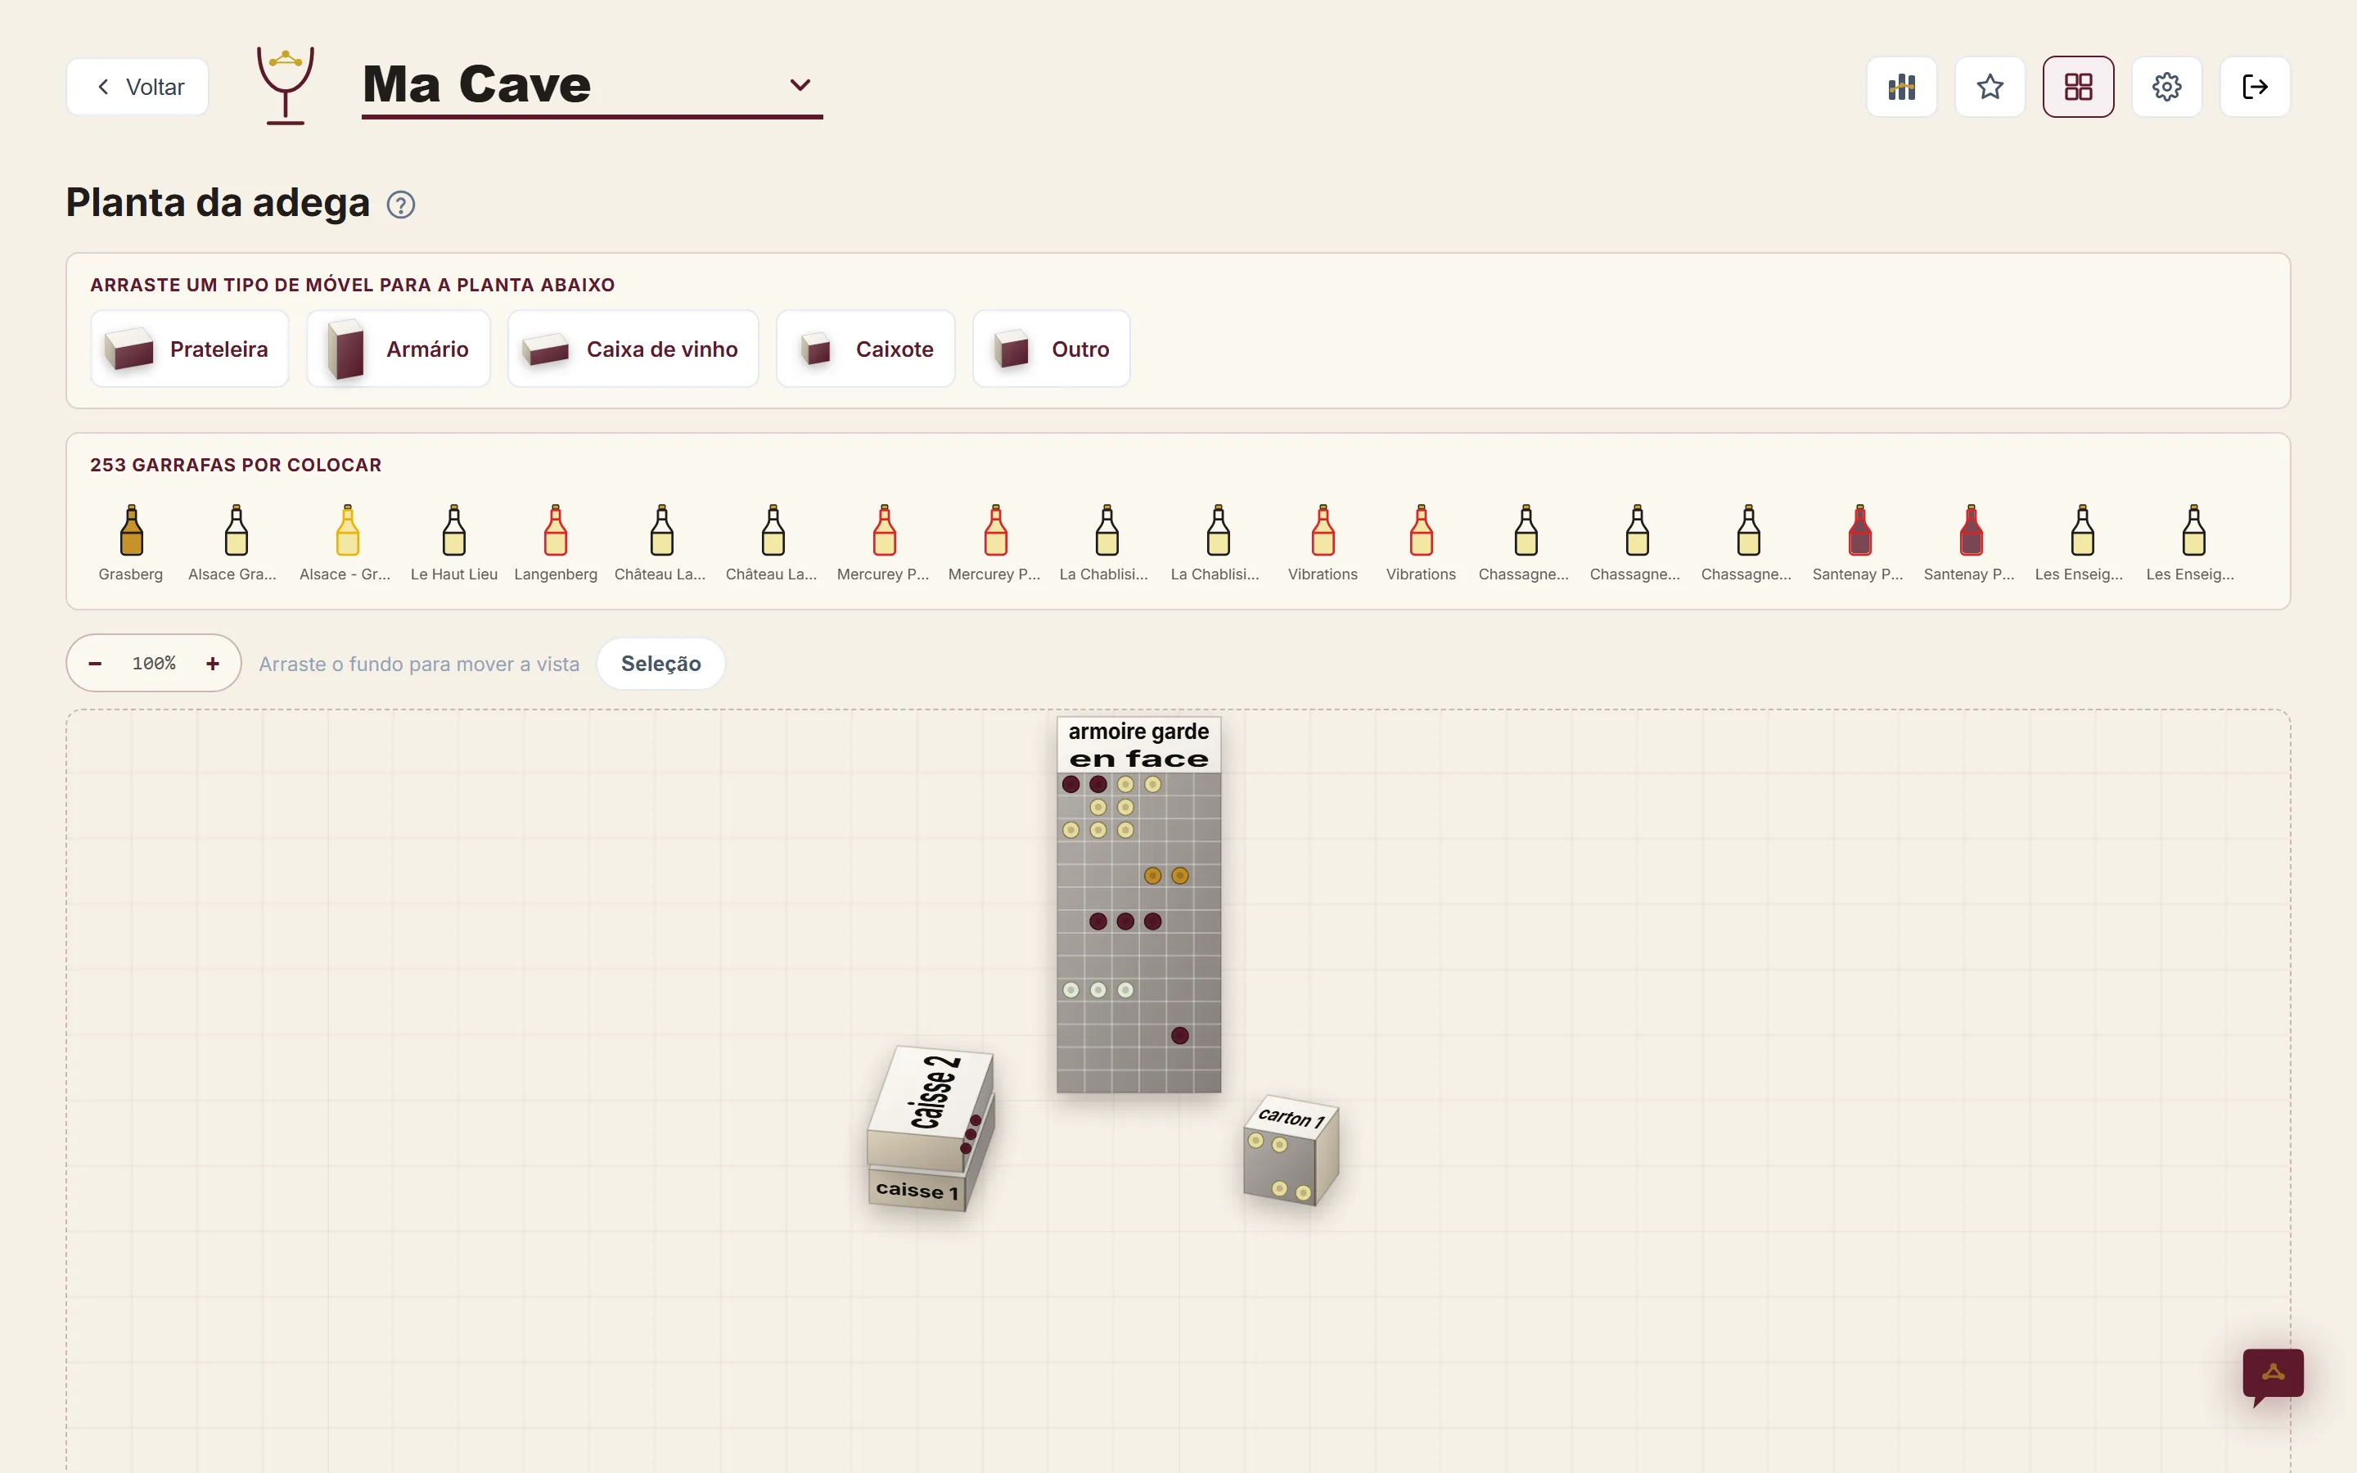Zoom in with the plus button
This screenshot has width=2357, height=1473.
[x=212, y=664]
